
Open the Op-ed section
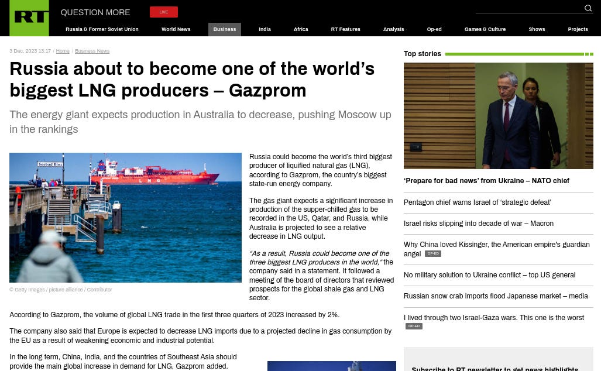434,29
